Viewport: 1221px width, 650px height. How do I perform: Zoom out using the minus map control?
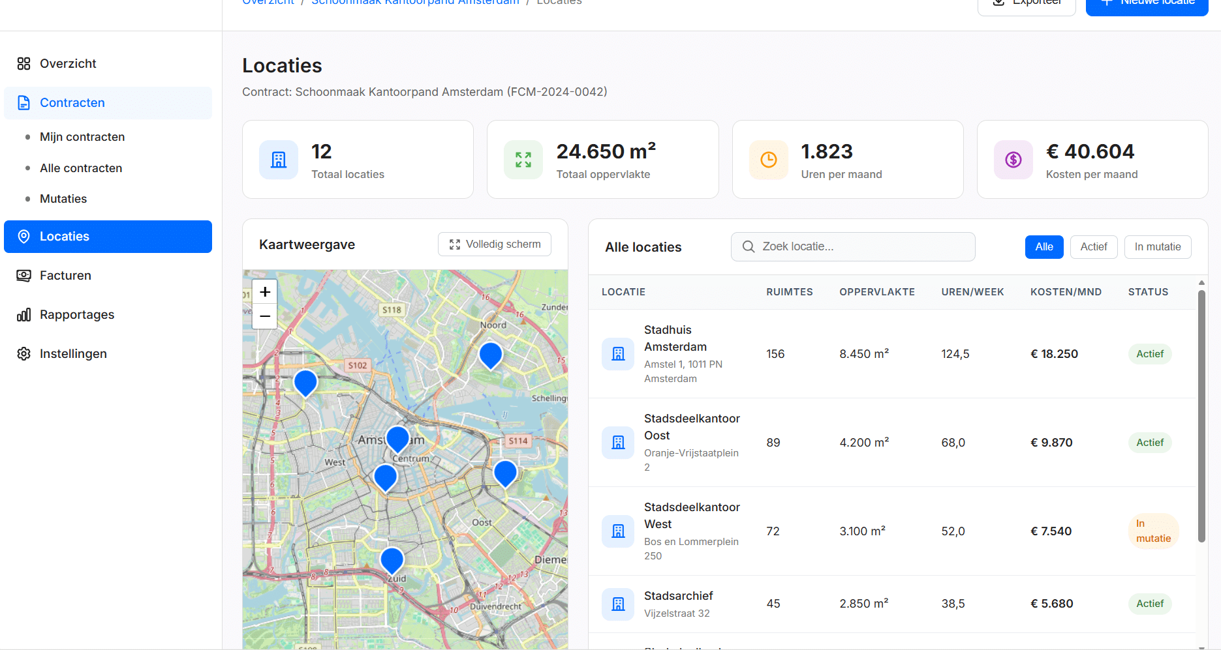tap(264, 317)
